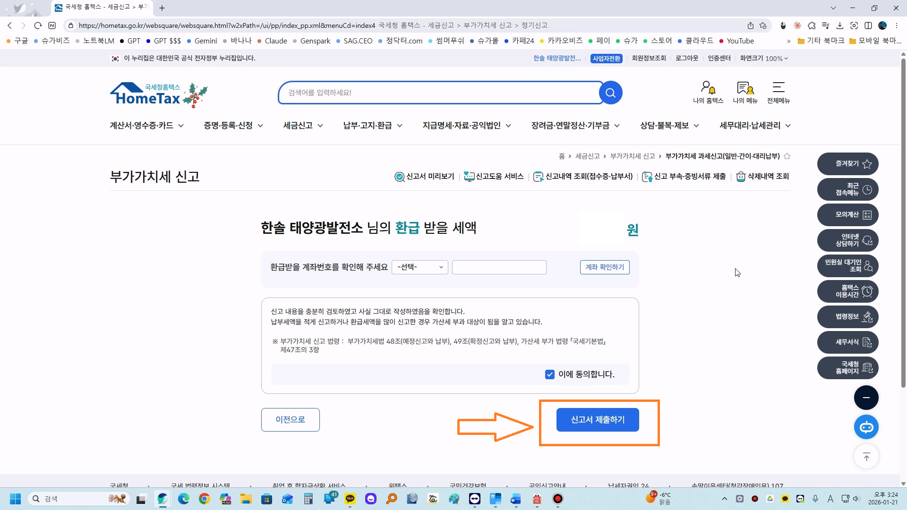
Task: Click the 사업자전환 toggle button
Action: click(x=606, y=59)
